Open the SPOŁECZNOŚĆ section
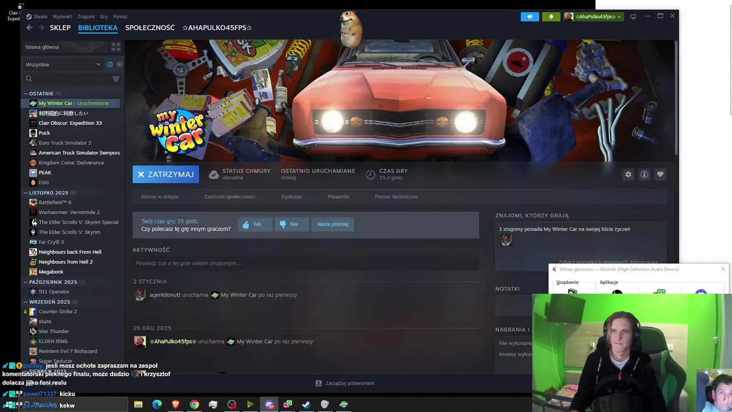The width and height of the screenshot is (732, 412). tap(150, 27)
